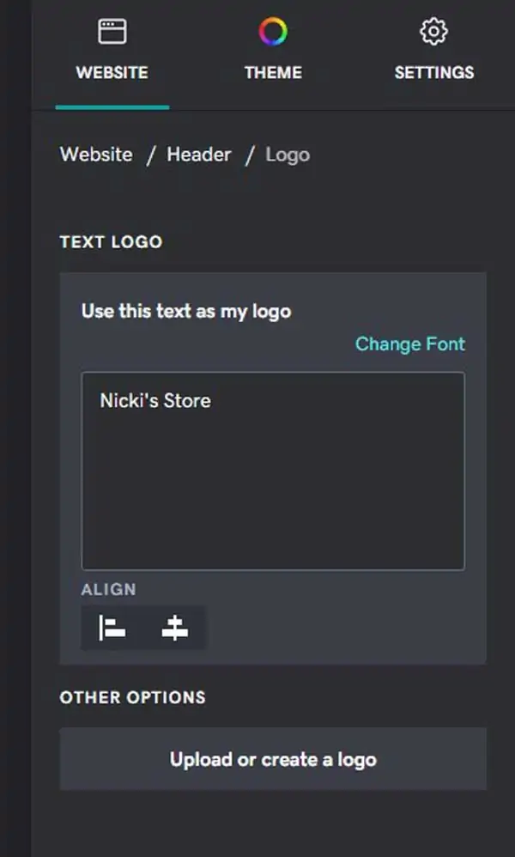Click the Change Font link
Screen dimensions: 515x857
coord(410,343)
